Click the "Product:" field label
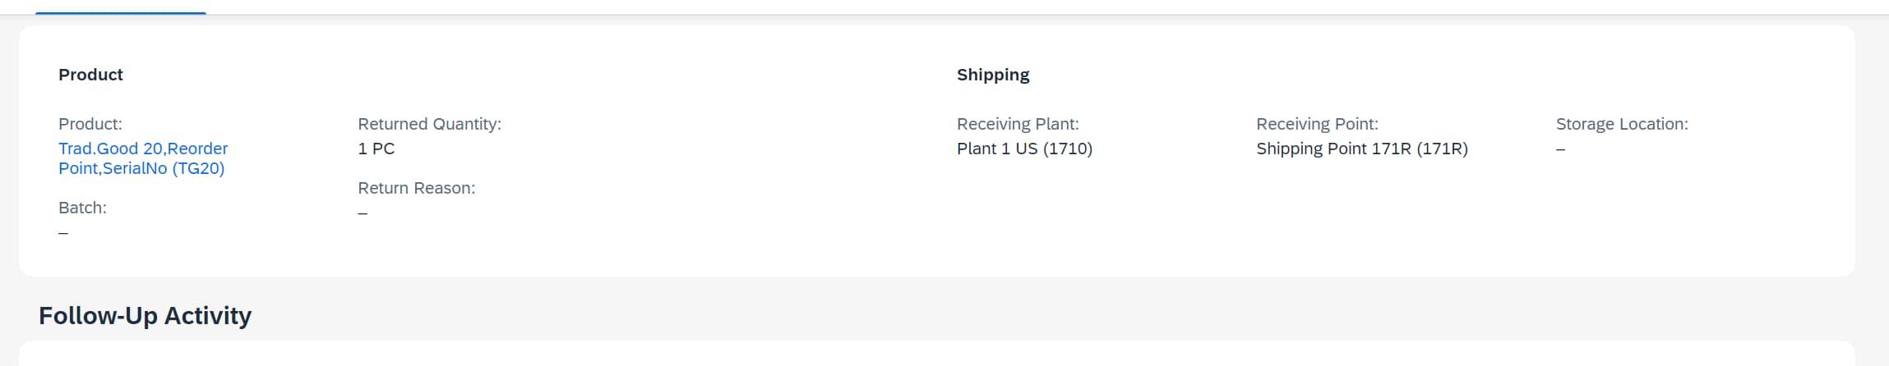Screen dimensions: 1889x366 90,124
